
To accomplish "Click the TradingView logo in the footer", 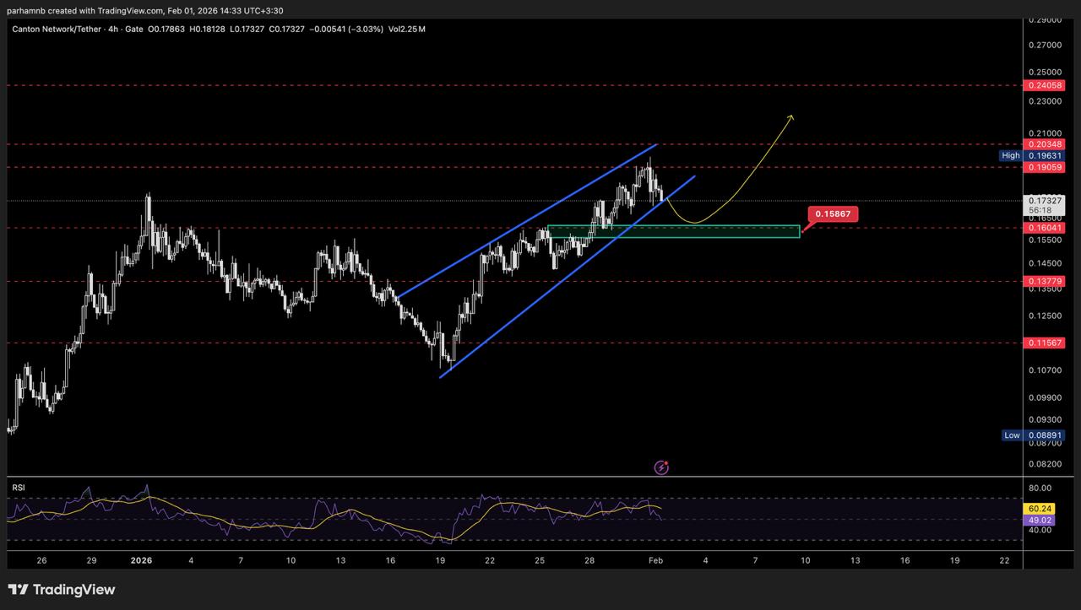I will 62,590.
